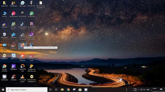Open File Explorer from the taskbar
This screenshot has width=165, height=92.
pyautogui.click(x=62, y=90)
